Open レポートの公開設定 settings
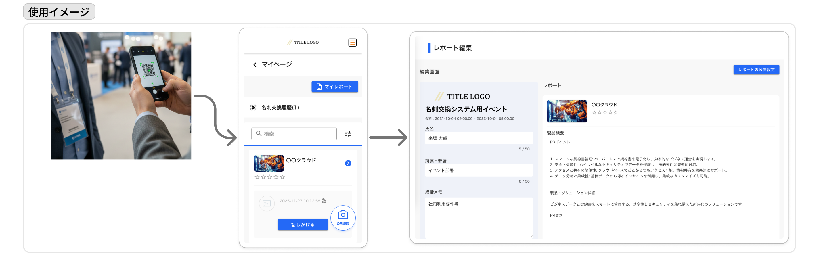819x276 pixels. click(756, 70)
